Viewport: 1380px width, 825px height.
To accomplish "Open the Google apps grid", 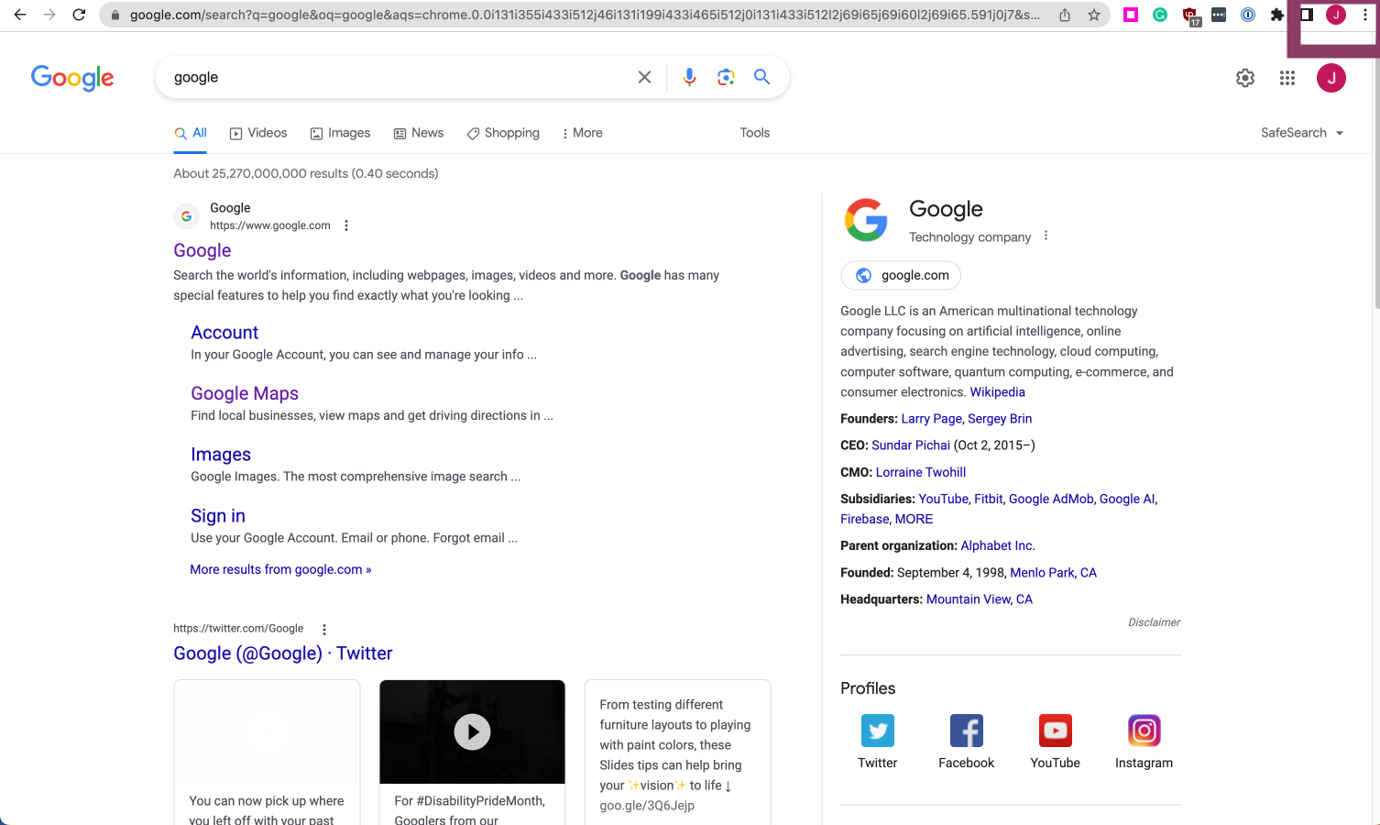I will 1287,78.
